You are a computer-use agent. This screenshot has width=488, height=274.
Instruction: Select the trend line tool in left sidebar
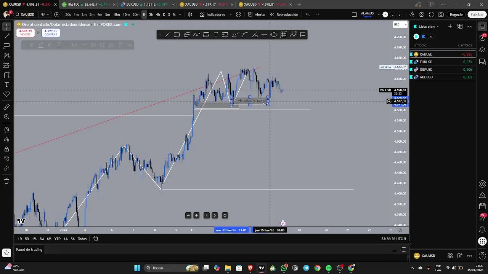pyautogui.click(x=6, y=37)
